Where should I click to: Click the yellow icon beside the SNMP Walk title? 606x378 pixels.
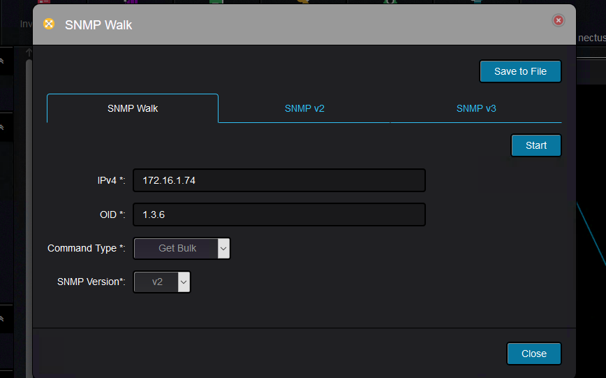pos(49,24)
